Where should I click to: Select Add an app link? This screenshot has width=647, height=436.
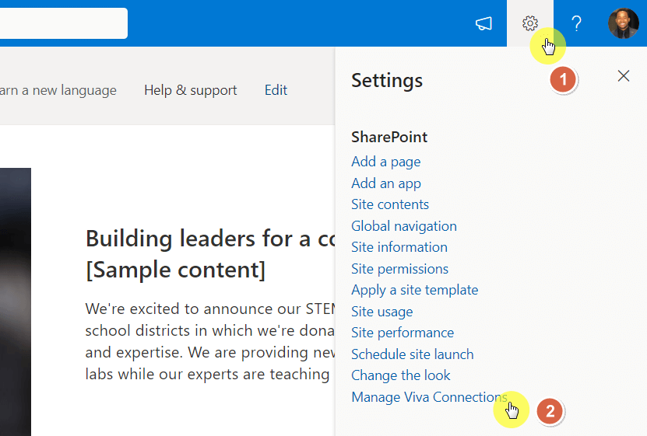pos(386,183)
